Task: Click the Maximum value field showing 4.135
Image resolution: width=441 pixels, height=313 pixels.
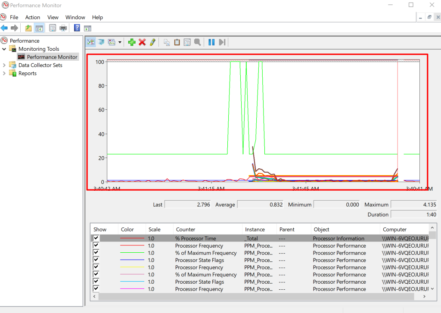Action: point(414,205)
